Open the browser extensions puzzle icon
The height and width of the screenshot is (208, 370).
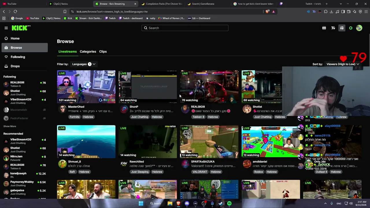pos(326,12)
